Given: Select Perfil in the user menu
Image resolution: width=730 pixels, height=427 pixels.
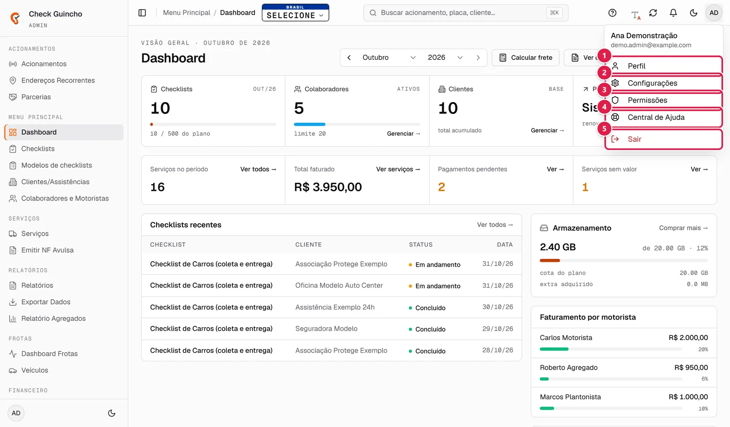Looking at the screenshot, I should (x=664, y=66).
